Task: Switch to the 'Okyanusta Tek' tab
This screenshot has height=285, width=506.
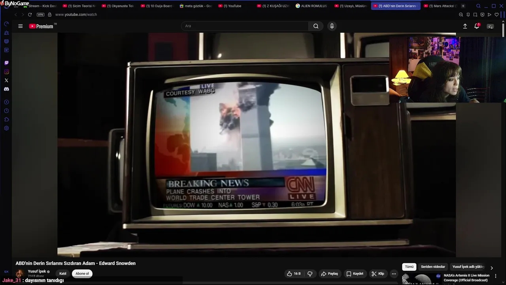Action: 118,6
